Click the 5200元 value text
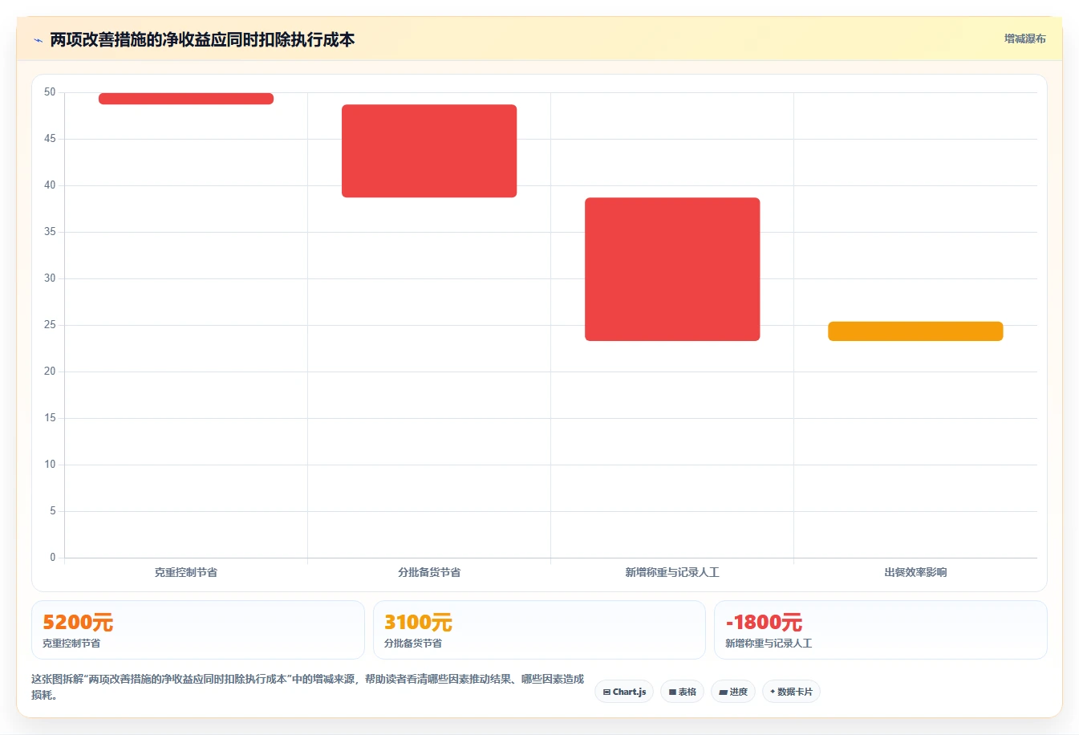Image resolution: width=1079 pixels, height=735 pixels. 78,622
